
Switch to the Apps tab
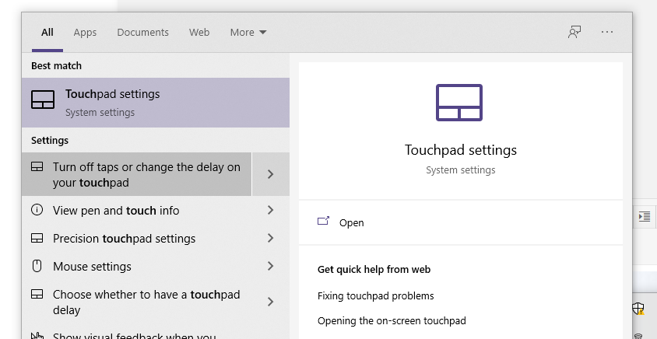click(x=85, y=32)
